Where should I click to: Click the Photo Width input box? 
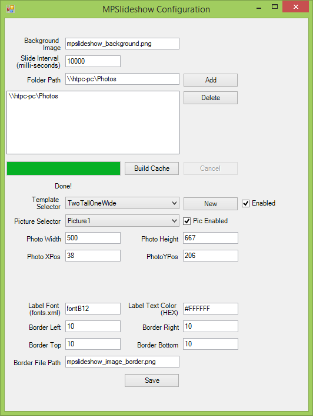[93, 238]
